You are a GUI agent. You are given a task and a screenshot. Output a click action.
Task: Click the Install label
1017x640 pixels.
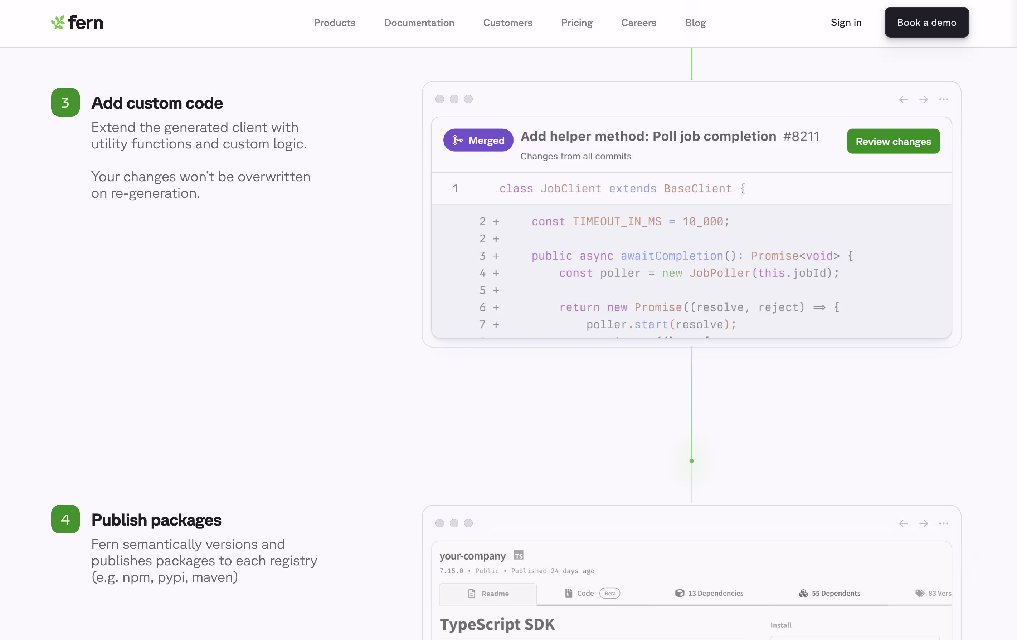click(x=780, y=625)
